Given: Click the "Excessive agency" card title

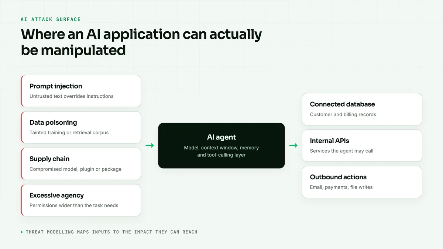Looking at the screenshot, I should [56, 196].
